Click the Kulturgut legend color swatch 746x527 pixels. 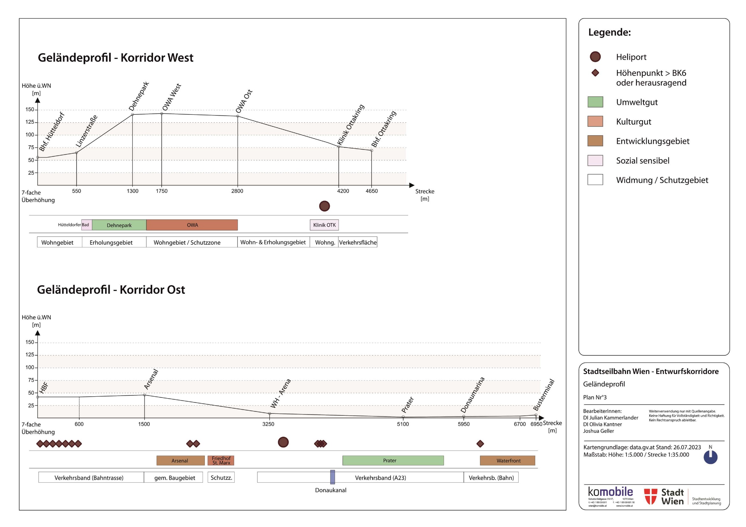click(595, 121)
